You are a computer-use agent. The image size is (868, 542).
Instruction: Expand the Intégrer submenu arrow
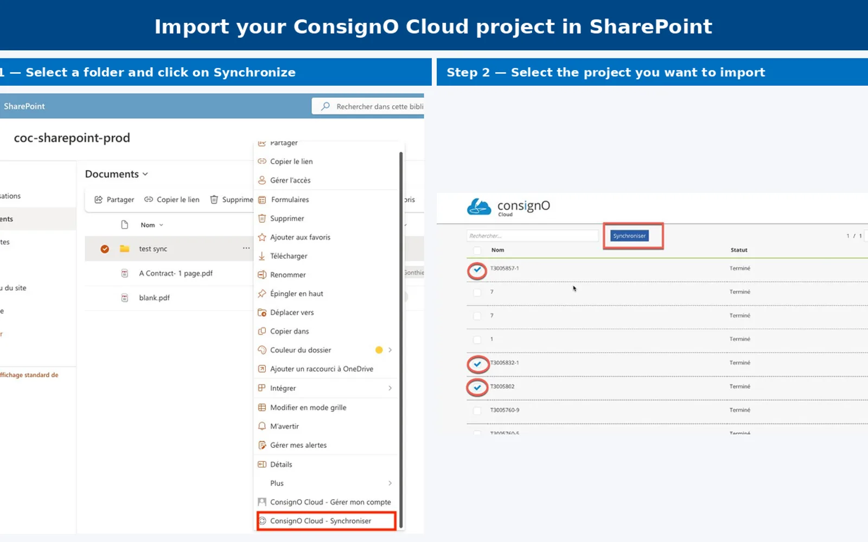click(x=390, y=388)
